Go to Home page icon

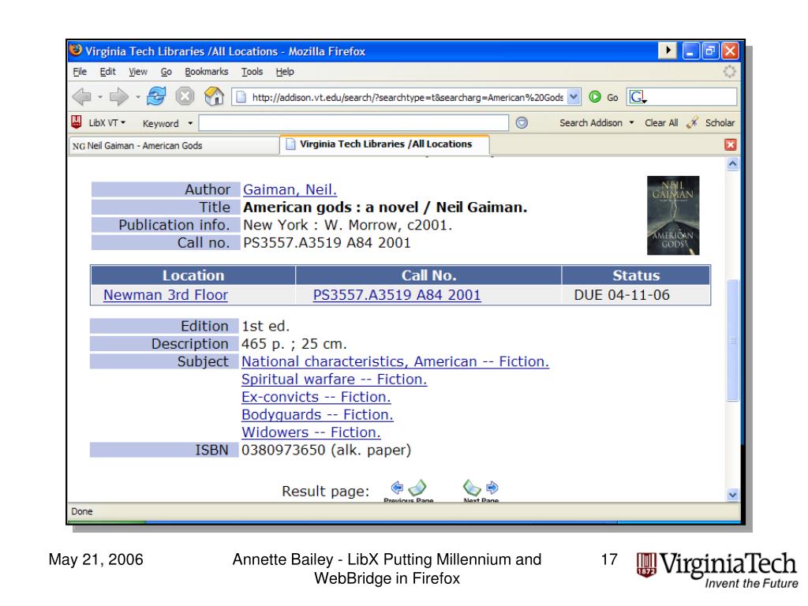point(214,95)
